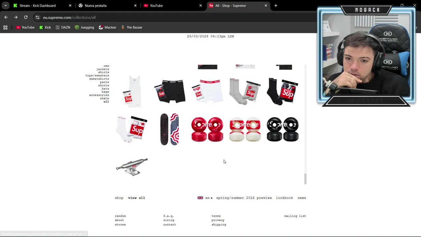421x237 pixels.
Task: Open the lookbook link
Action: point(285,198)
